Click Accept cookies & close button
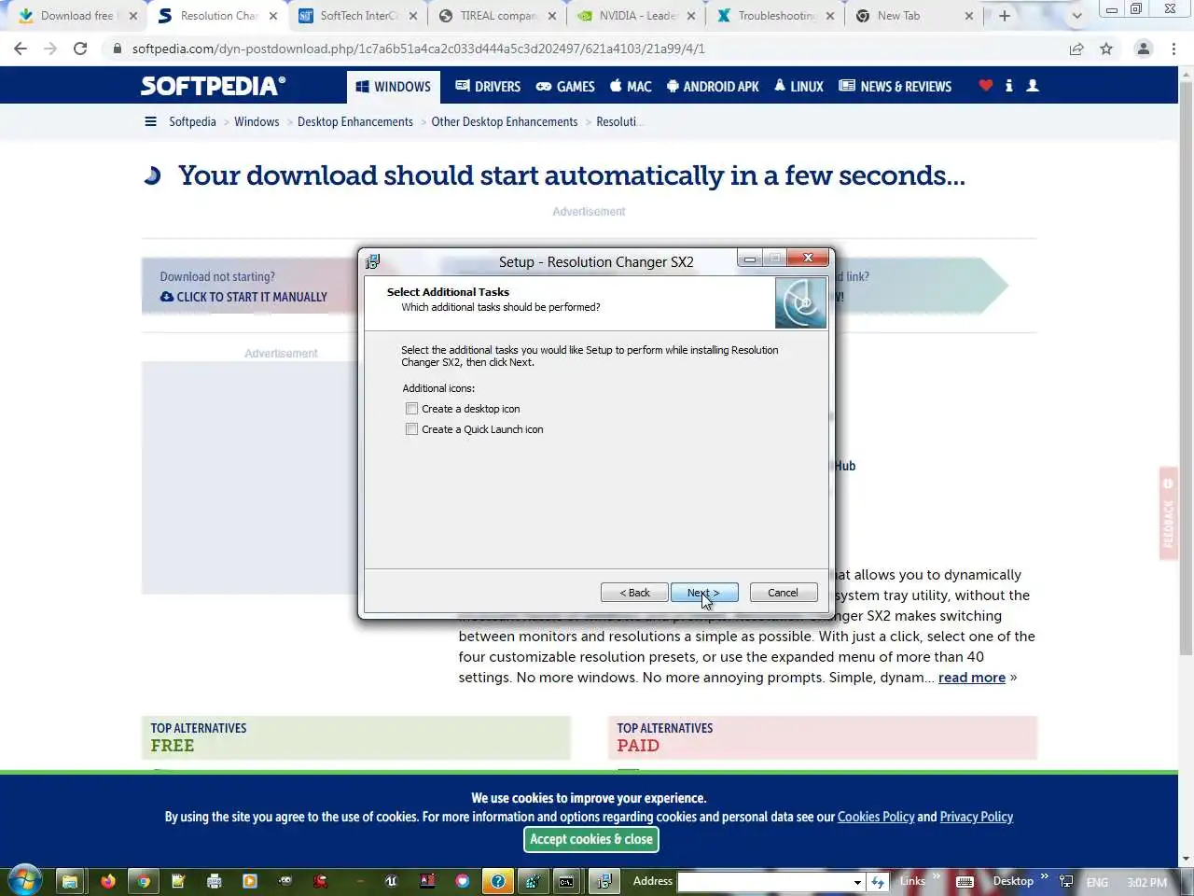Viewport: 1194px width, 896px height. point(591,839)
